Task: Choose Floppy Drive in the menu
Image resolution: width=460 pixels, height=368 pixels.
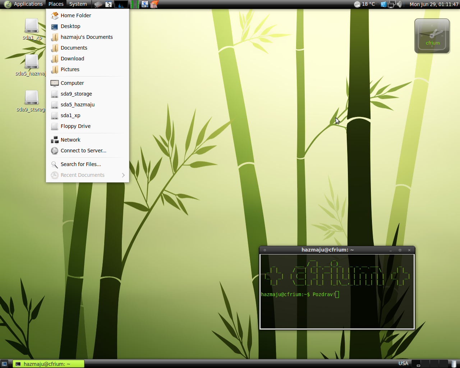Action: click(87, 126)
